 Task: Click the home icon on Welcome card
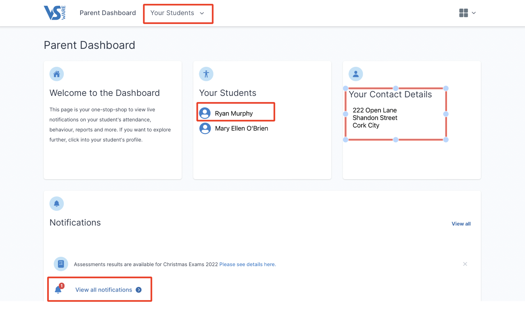pyautogui.click(x=56, y=74)
